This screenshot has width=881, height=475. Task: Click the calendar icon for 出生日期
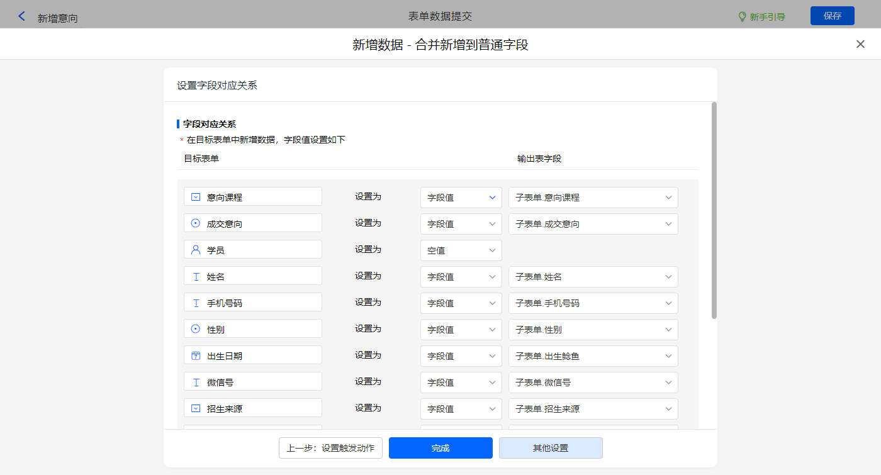(x=196, y=355)
